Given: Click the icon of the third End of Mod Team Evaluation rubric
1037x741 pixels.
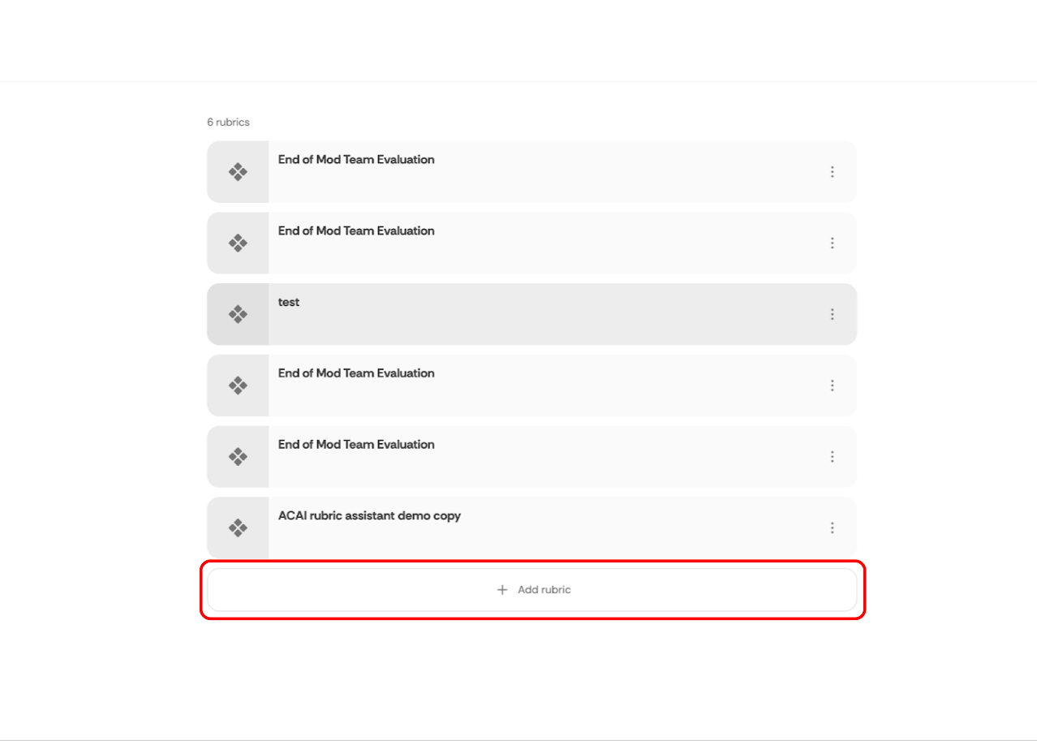Looking at the screenshot, I should (238, 386).
